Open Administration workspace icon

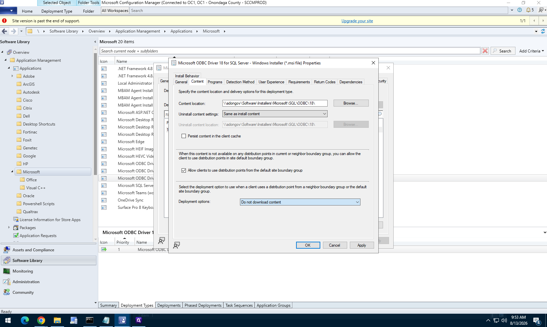coord(7,282)
